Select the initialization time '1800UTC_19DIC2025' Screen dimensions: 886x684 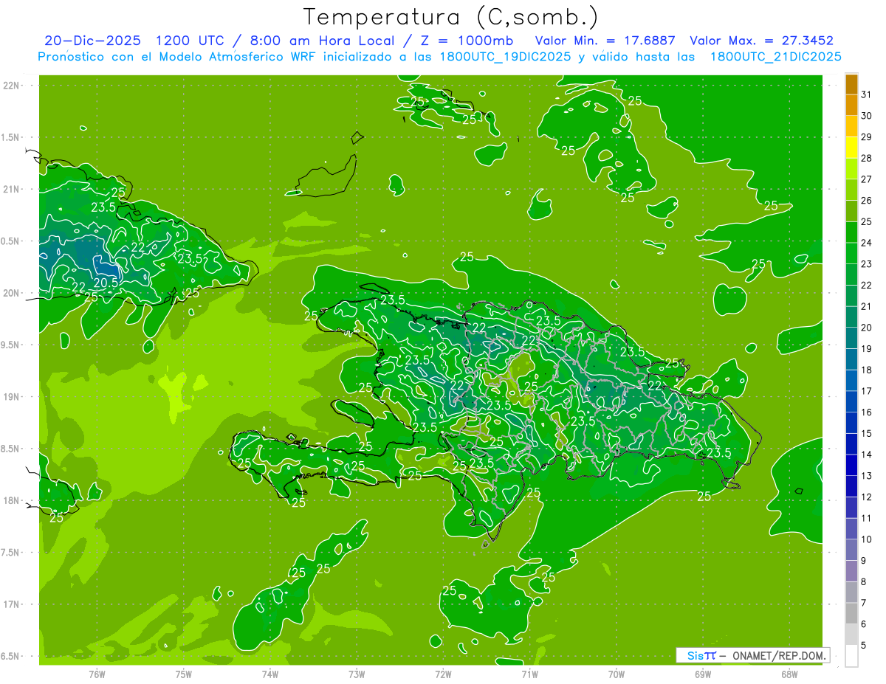tap(502, 57)
